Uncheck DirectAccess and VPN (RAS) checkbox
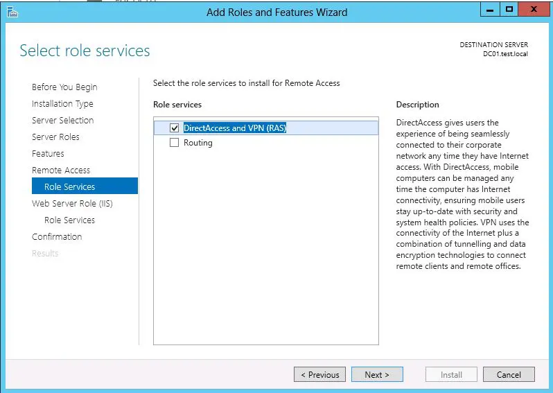The width and height of the screenshot is (553, 393). tap(175, 128)
